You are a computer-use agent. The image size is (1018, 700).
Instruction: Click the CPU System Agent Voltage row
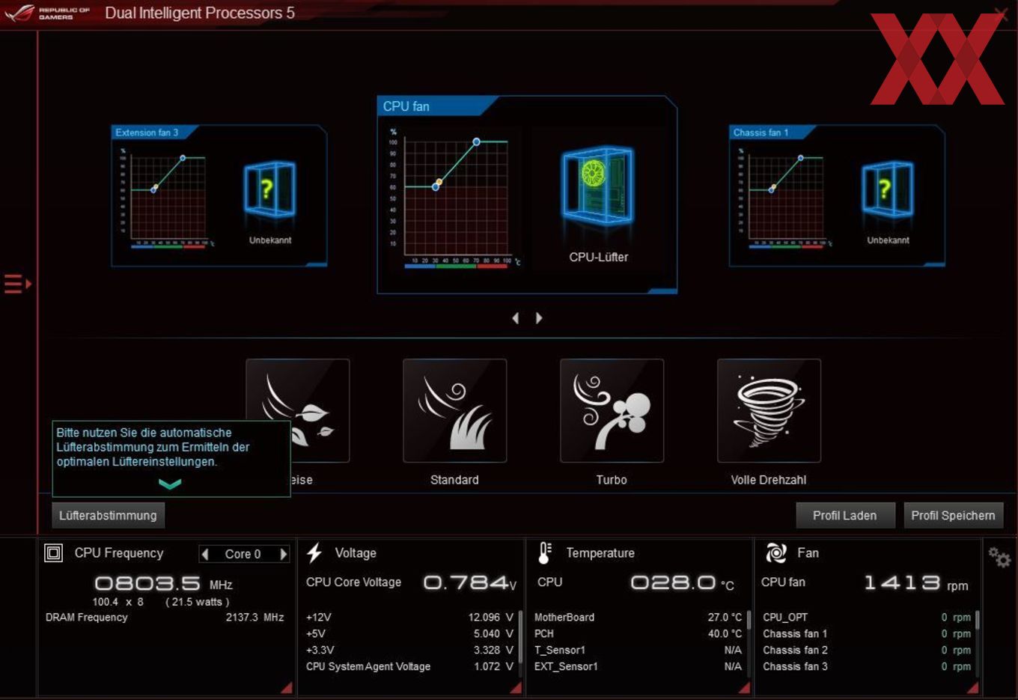pyautogui.click(x=409, y=666)
